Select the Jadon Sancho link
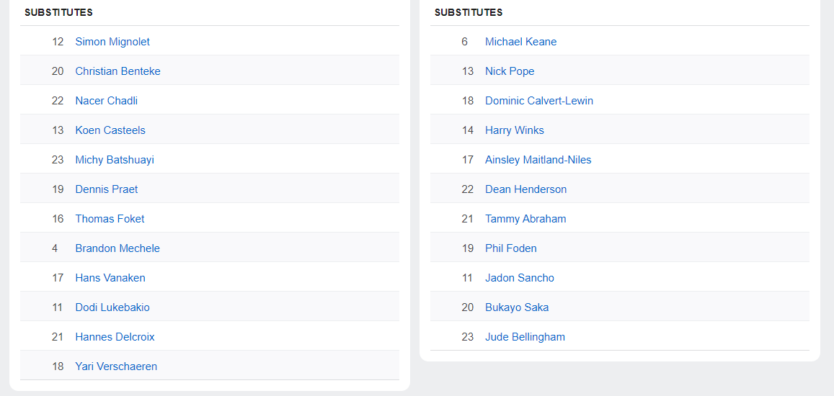Screen dimensions: 834x396 pos(520,278)
